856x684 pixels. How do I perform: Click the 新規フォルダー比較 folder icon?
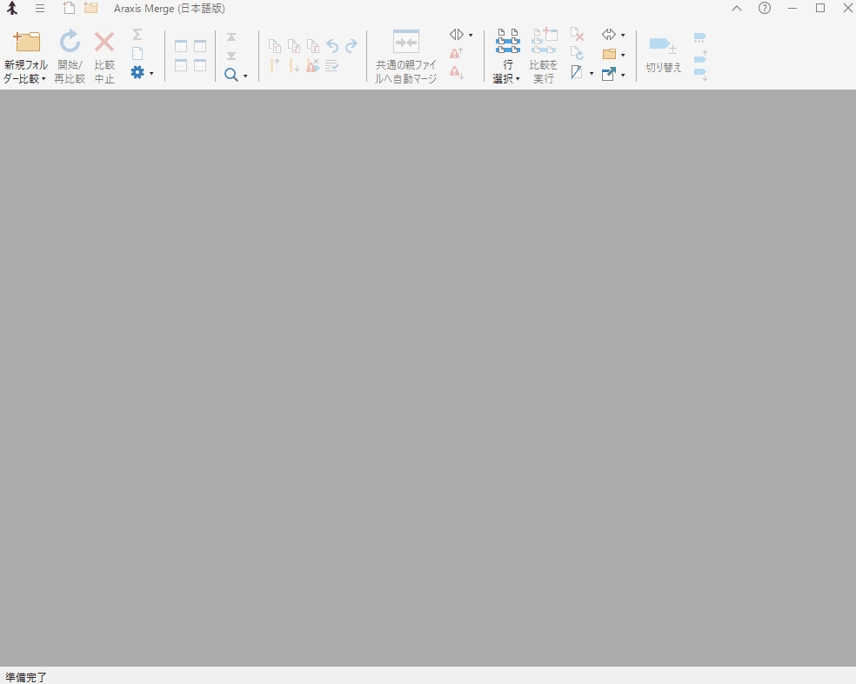26,42
